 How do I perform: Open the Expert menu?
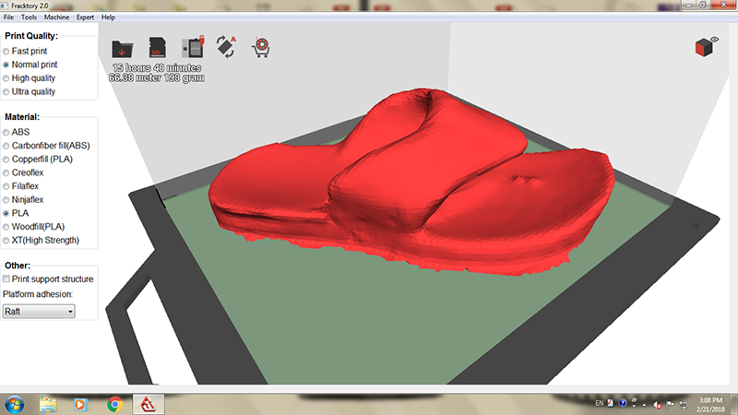(x=85, y=17)
